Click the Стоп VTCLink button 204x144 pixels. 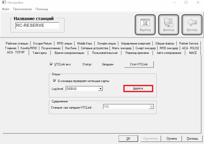pyautogui.click(x=139, y=64)
